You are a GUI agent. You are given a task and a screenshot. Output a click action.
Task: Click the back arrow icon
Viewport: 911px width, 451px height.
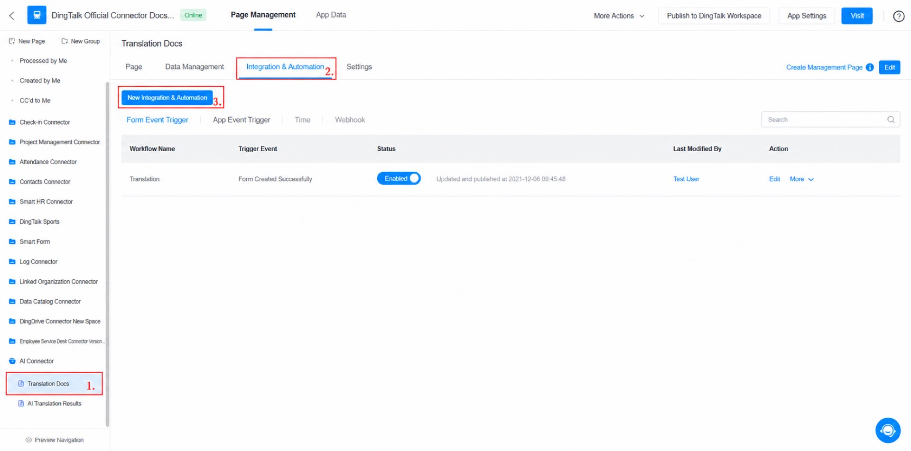tap(12, 16)
